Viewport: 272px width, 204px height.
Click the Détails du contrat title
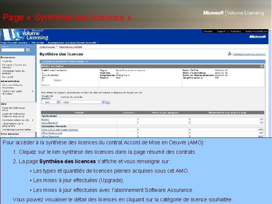tap(53, 66)
